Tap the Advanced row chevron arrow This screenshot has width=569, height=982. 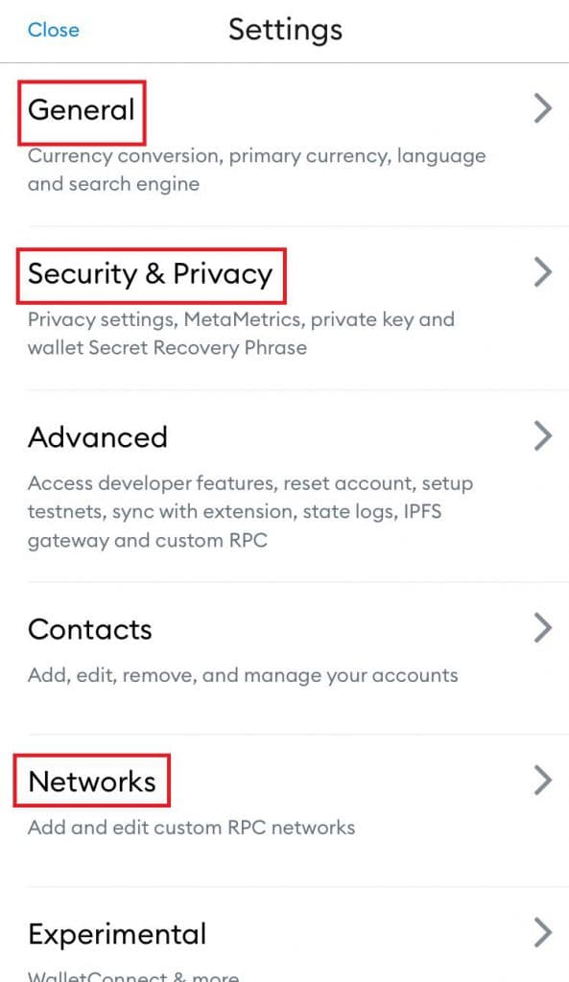(x=543, y=436)
